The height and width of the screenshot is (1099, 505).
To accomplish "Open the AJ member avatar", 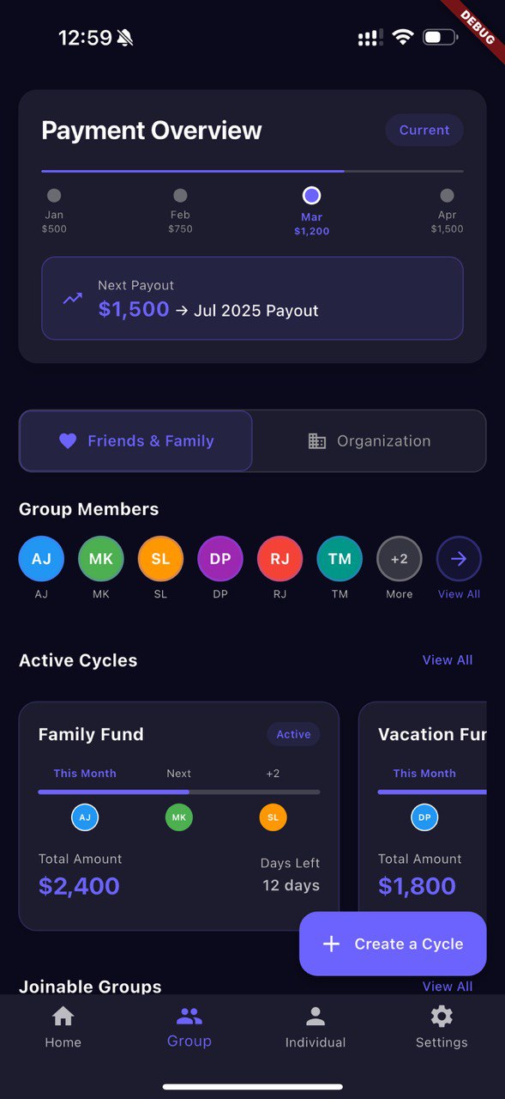I will click(x=41, y=557).
